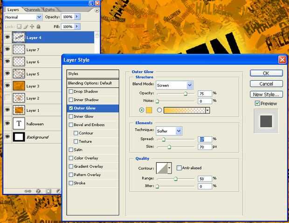Click the lock image pixels brush icon

click(x=26, y=27)
